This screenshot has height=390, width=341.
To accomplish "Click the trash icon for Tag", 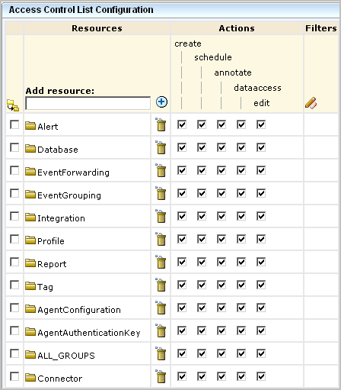I will pos(161,285).
